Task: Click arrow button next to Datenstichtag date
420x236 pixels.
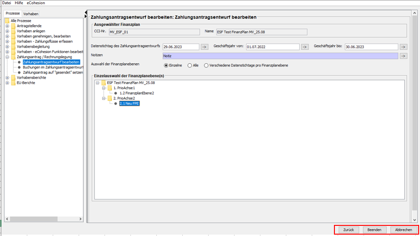Action: [204, 47]
